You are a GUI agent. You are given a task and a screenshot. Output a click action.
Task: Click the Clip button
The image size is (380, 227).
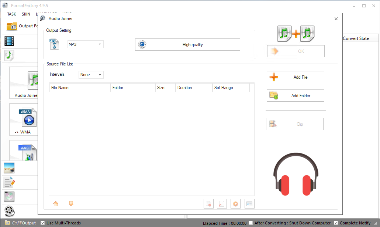click(x=295, y=124)
